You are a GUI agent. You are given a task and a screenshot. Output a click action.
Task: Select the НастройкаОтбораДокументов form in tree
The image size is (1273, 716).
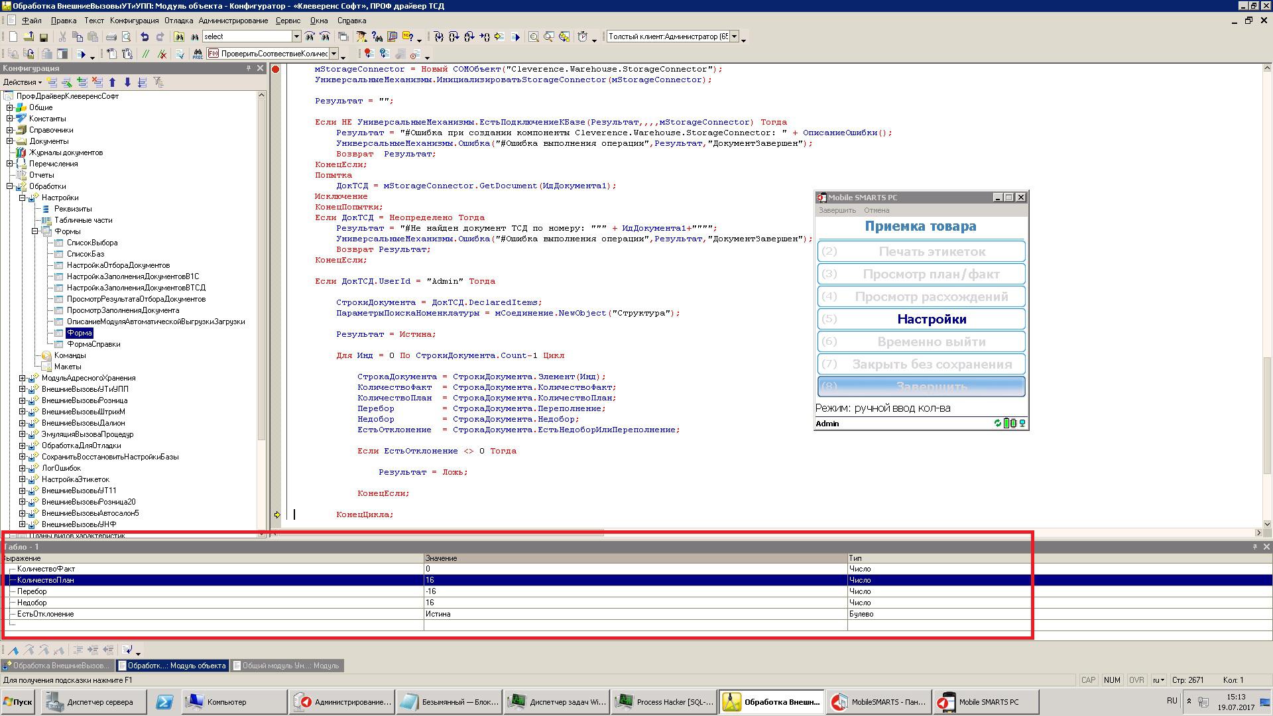118,265
